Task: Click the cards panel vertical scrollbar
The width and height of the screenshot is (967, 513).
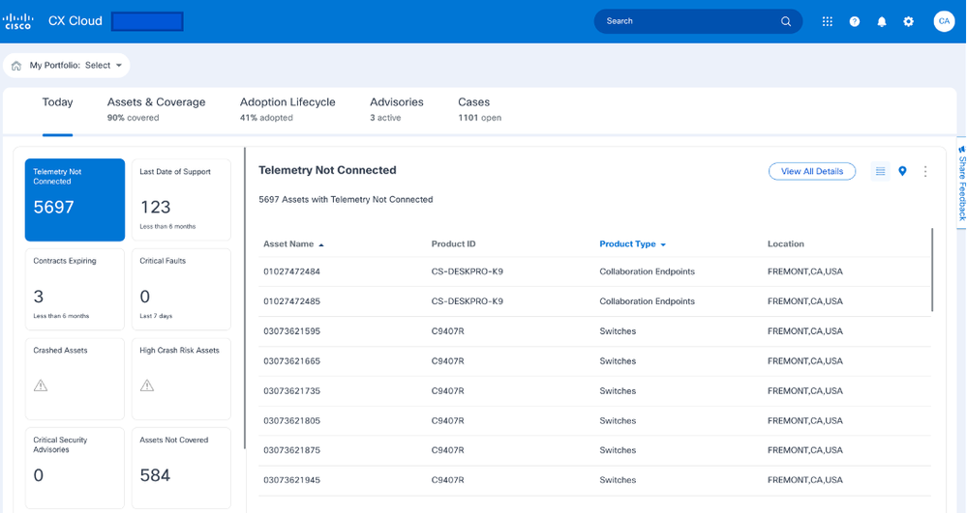Action: click(245, 299)
